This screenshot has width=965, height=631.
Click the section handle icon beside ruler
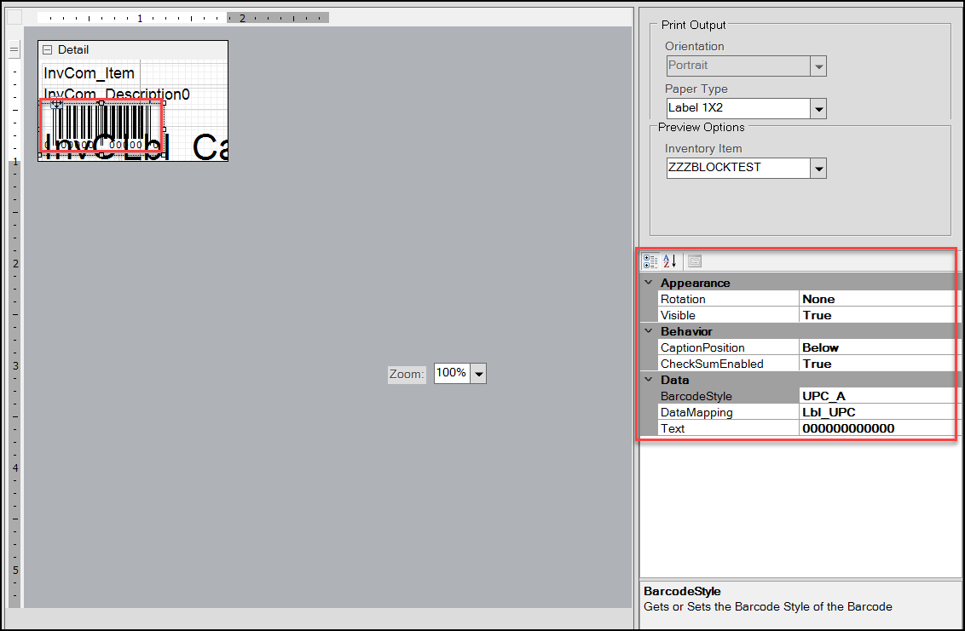14,49
